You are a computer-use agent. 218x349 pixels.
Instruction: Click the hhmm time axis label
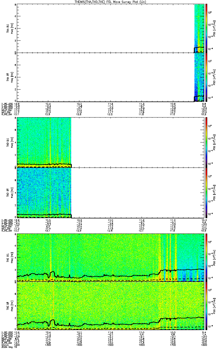click(x=4, y=345)
